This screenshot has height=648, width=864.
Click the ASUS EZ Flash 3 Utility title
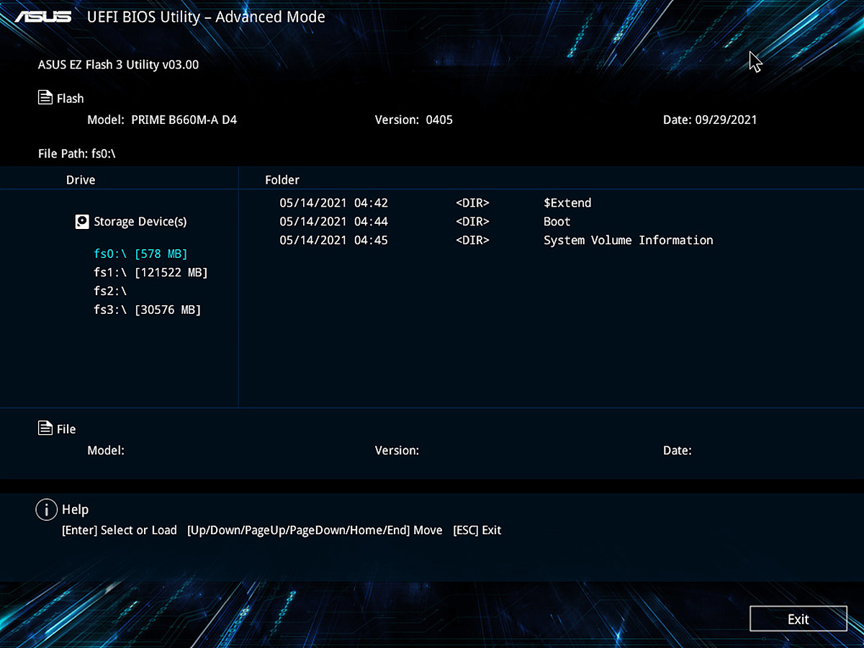(118, 65)
